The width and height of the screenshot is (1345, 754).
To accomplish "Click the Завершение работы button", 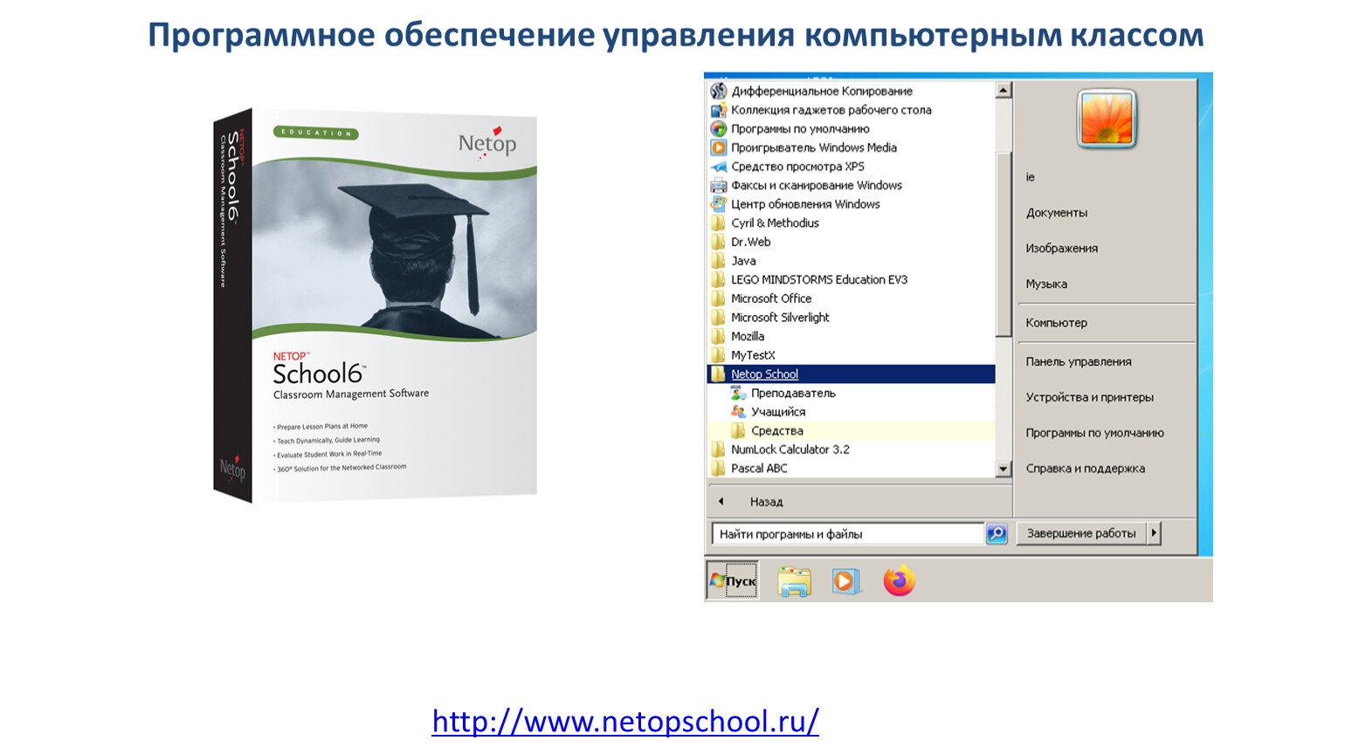I will [1080, 533].
